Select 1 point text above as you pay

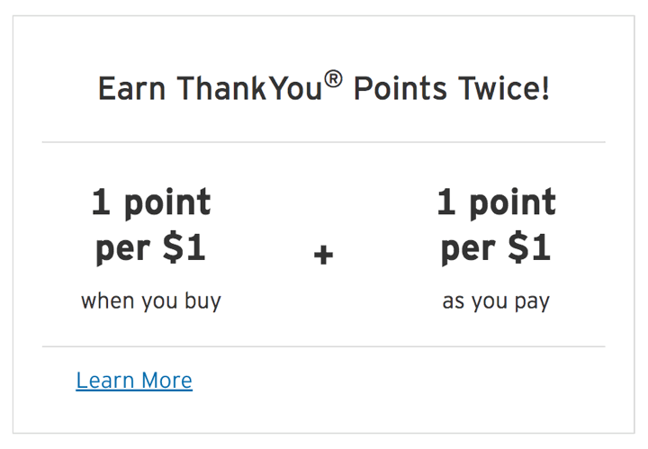[496, 202]
